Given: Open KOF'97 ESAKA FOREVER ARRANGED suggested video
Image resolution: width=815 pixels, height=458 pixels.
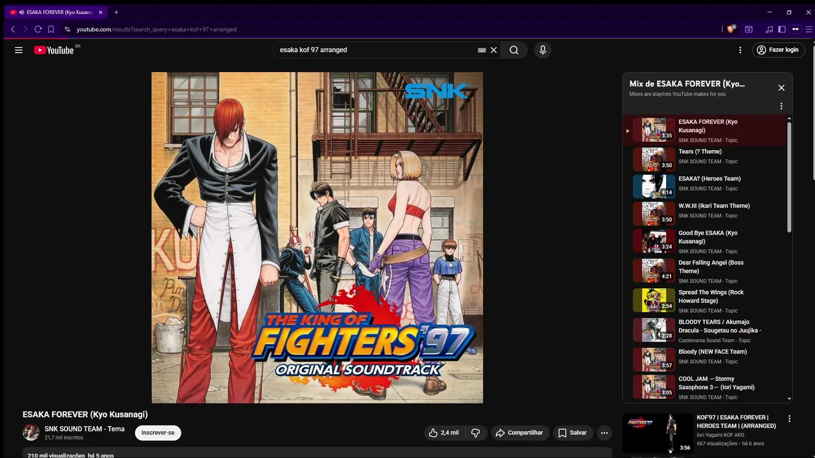Looking at the screenshot, I should (x=736, y=421).
